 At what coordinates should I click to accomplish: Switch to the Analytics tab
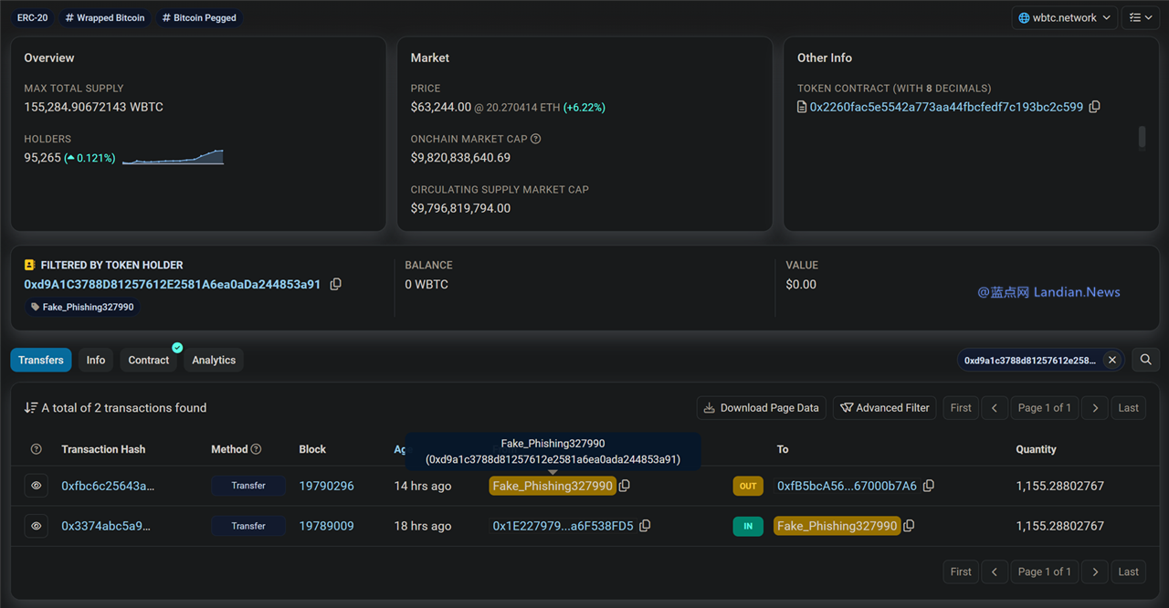pos(214,360)
